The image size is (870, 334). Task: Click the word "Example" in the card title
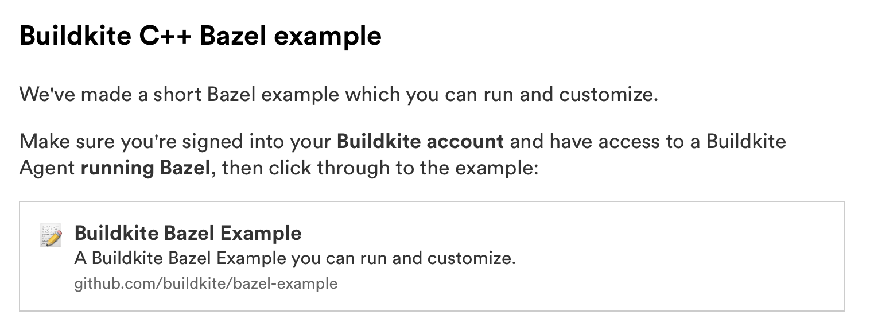pos(261,233)
